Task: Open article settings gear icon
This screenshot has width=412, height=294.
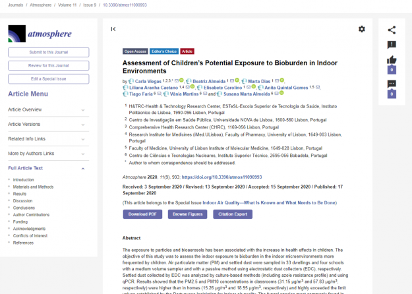Action: [x=361, y=29]
